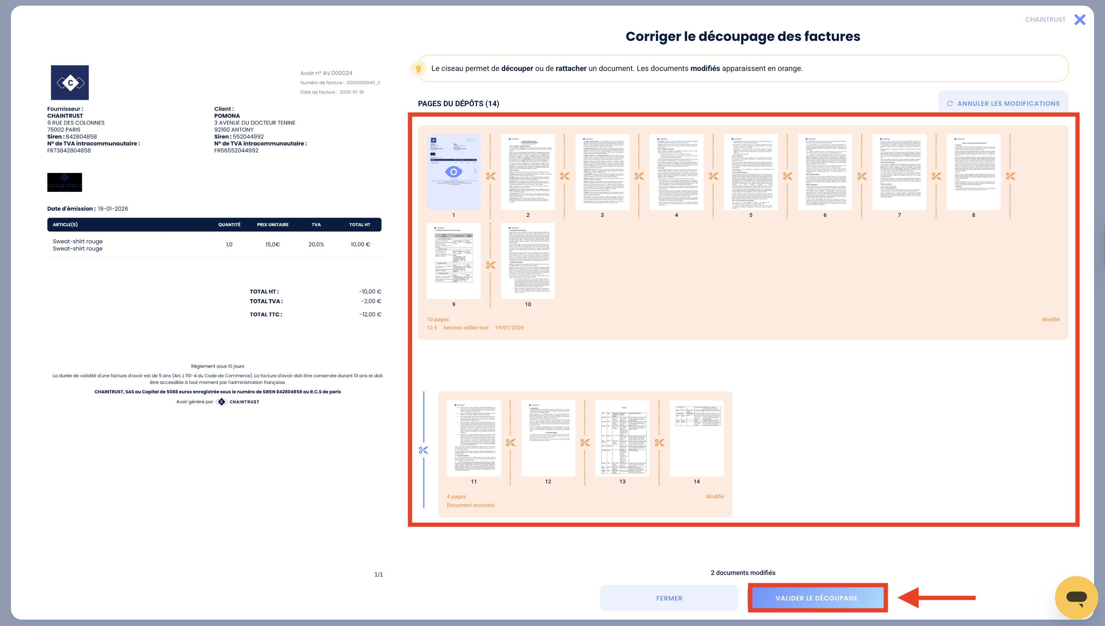Click the scissors between pages 13 and 14
1105x626 pixels.
point(660,442)
